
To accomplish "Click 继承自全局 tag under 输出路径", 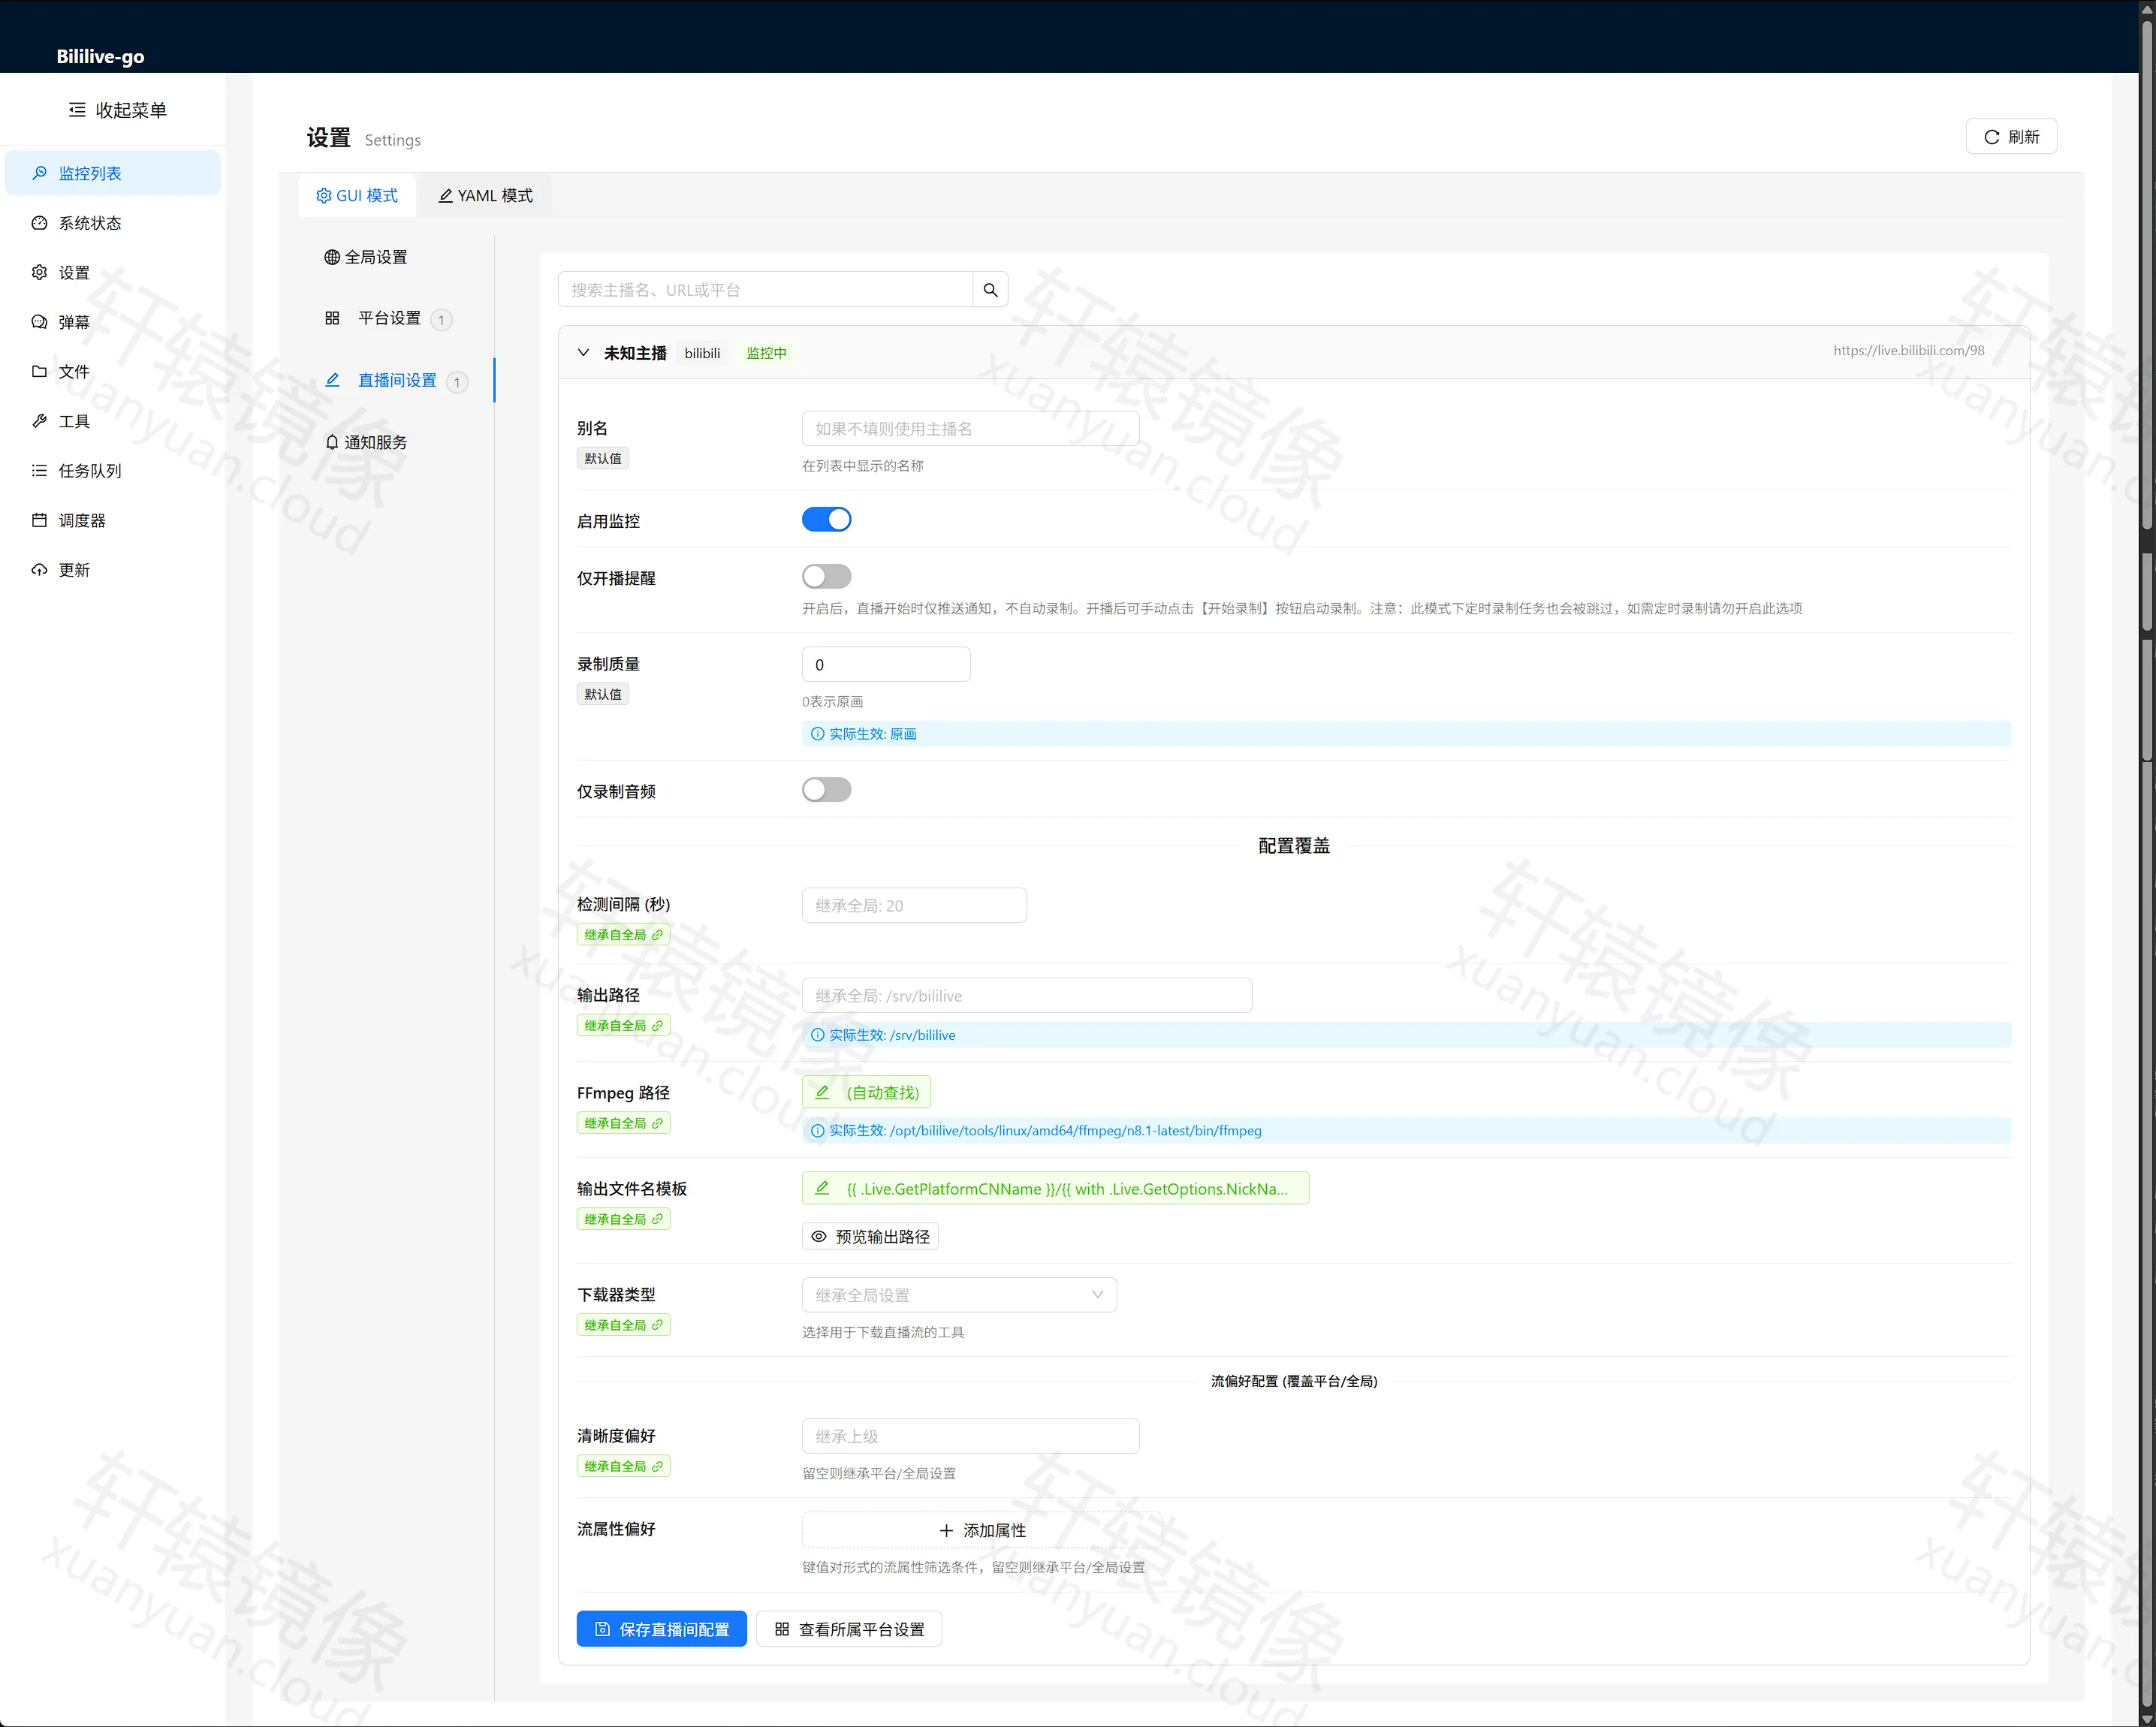I will (x=623, y=1026).
